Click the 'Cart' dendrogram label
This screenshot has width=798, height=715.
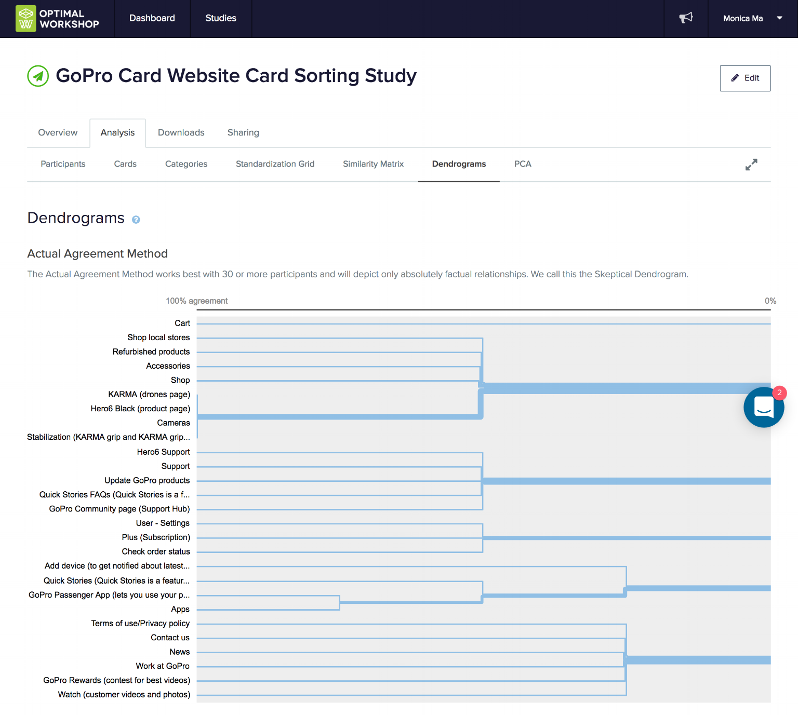[x=182, y=323]
